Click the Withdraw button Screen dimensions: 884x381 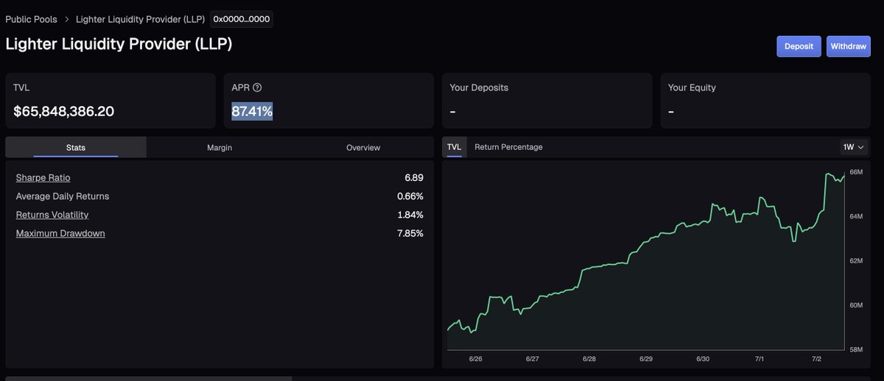849,46
